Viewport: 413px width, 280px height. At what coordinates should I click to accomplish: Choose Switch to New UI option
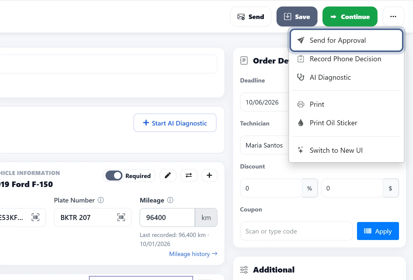[346, 150]
